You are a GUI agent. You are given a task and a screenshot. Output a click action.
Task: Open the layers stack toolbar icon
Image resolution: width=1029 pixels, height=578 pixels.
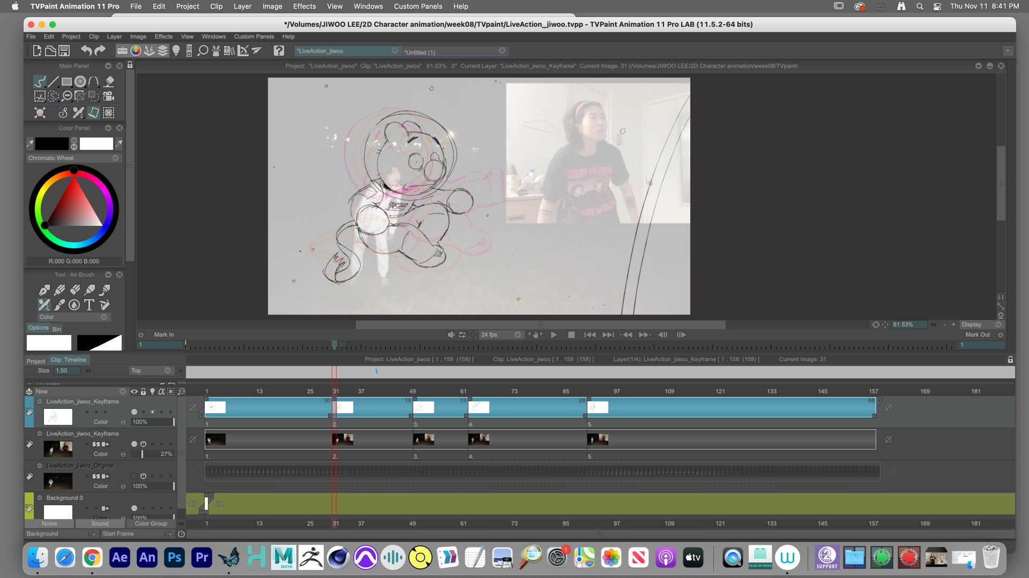click(x=162, y=51)
